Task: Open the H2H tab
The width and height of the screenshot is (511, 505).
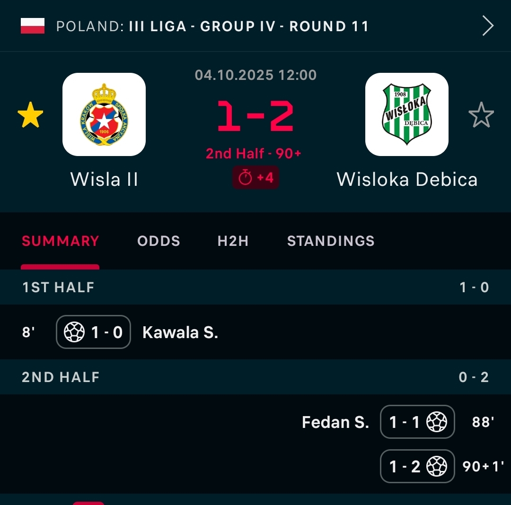Action: pos(233,241)
